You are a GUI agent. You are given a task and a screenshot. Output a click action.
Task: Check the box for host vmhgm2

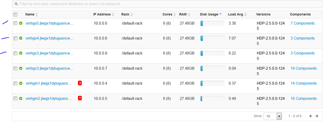pos(15,98)
